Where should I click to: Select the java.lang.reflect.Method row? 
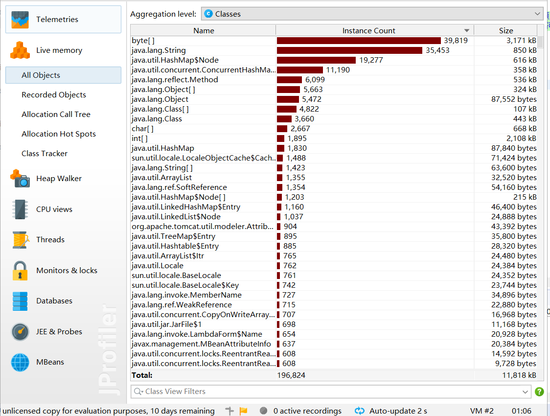point(334,80)
